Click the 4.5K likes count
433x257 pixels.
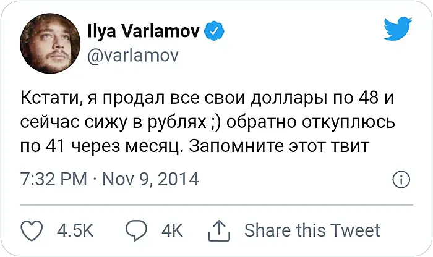point(75,231)
